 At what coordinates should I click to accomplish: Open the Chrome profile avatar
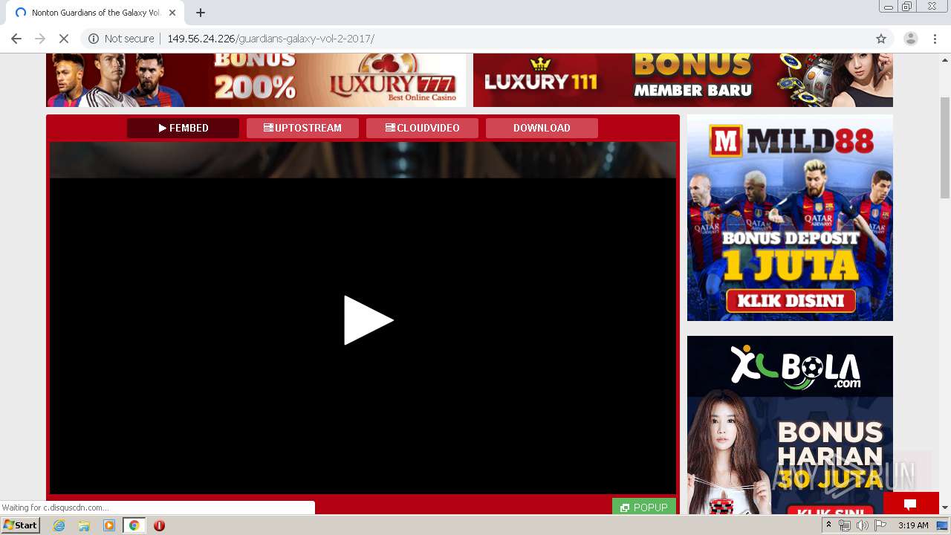(911, 39)
